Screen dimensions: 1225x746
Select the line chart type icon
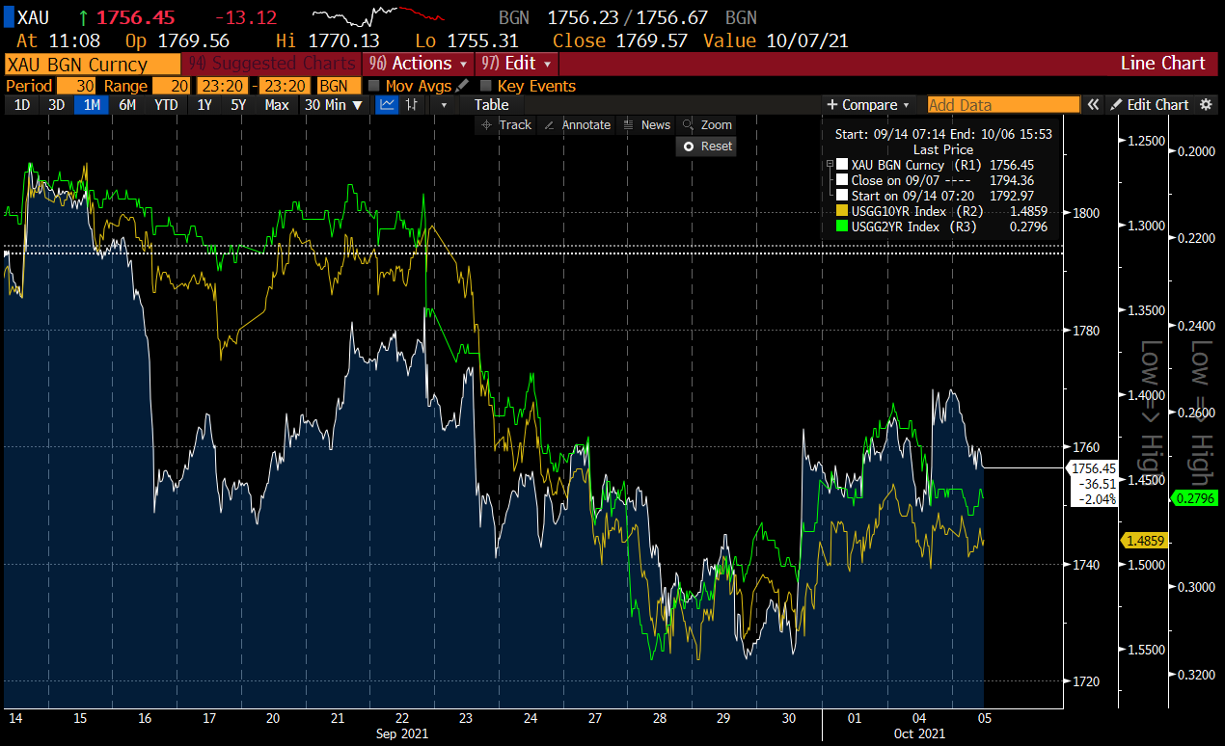click(387, 104)
